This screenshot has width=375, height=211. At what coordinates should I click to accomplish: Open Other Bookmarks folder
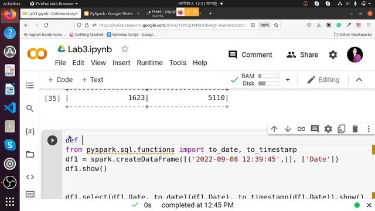(x=353, y=35)
